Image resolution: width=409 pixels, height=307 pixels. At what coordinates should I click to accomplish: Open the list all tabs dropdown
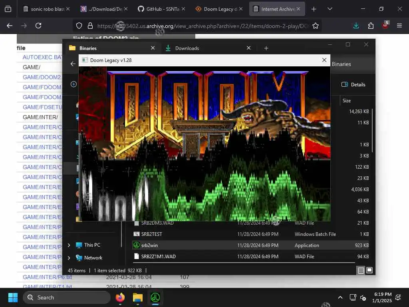[x=330, y=9]
